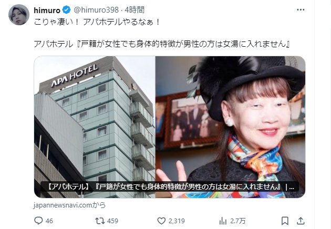Click the repost icon showing 459
The height and width of the screenshot is (229, 331).
(100, 221)
